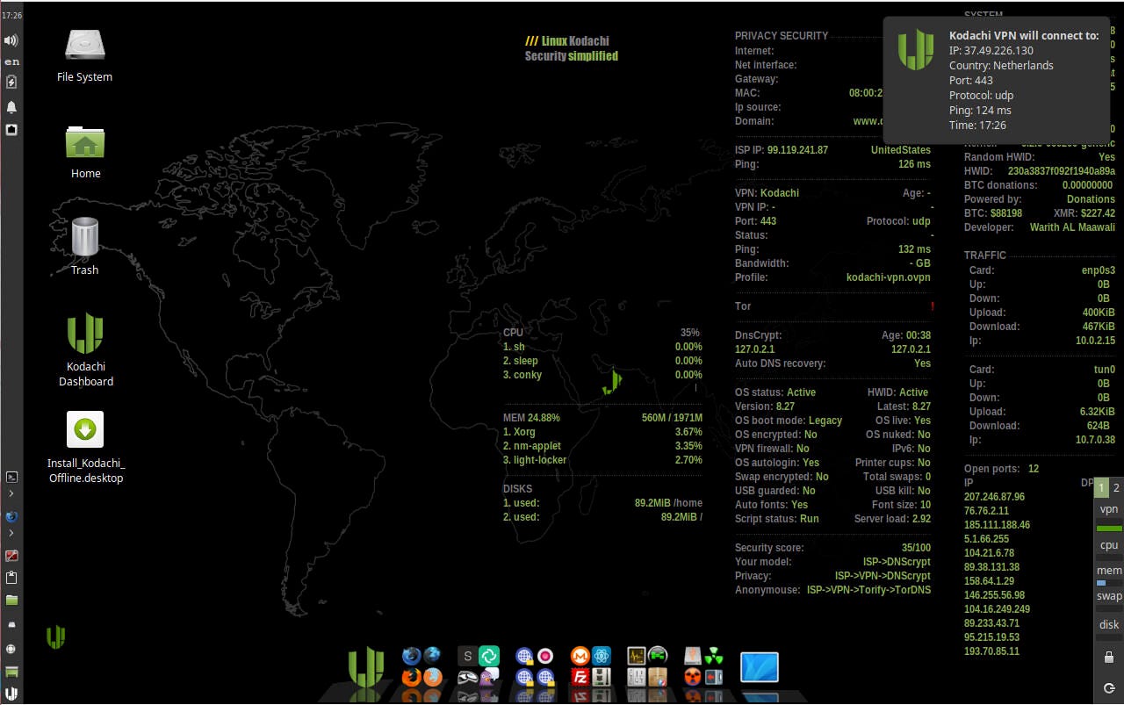Launch the Session messenger 'S' dock icon
1124x705 pixels.
click(x=467, y=656)
